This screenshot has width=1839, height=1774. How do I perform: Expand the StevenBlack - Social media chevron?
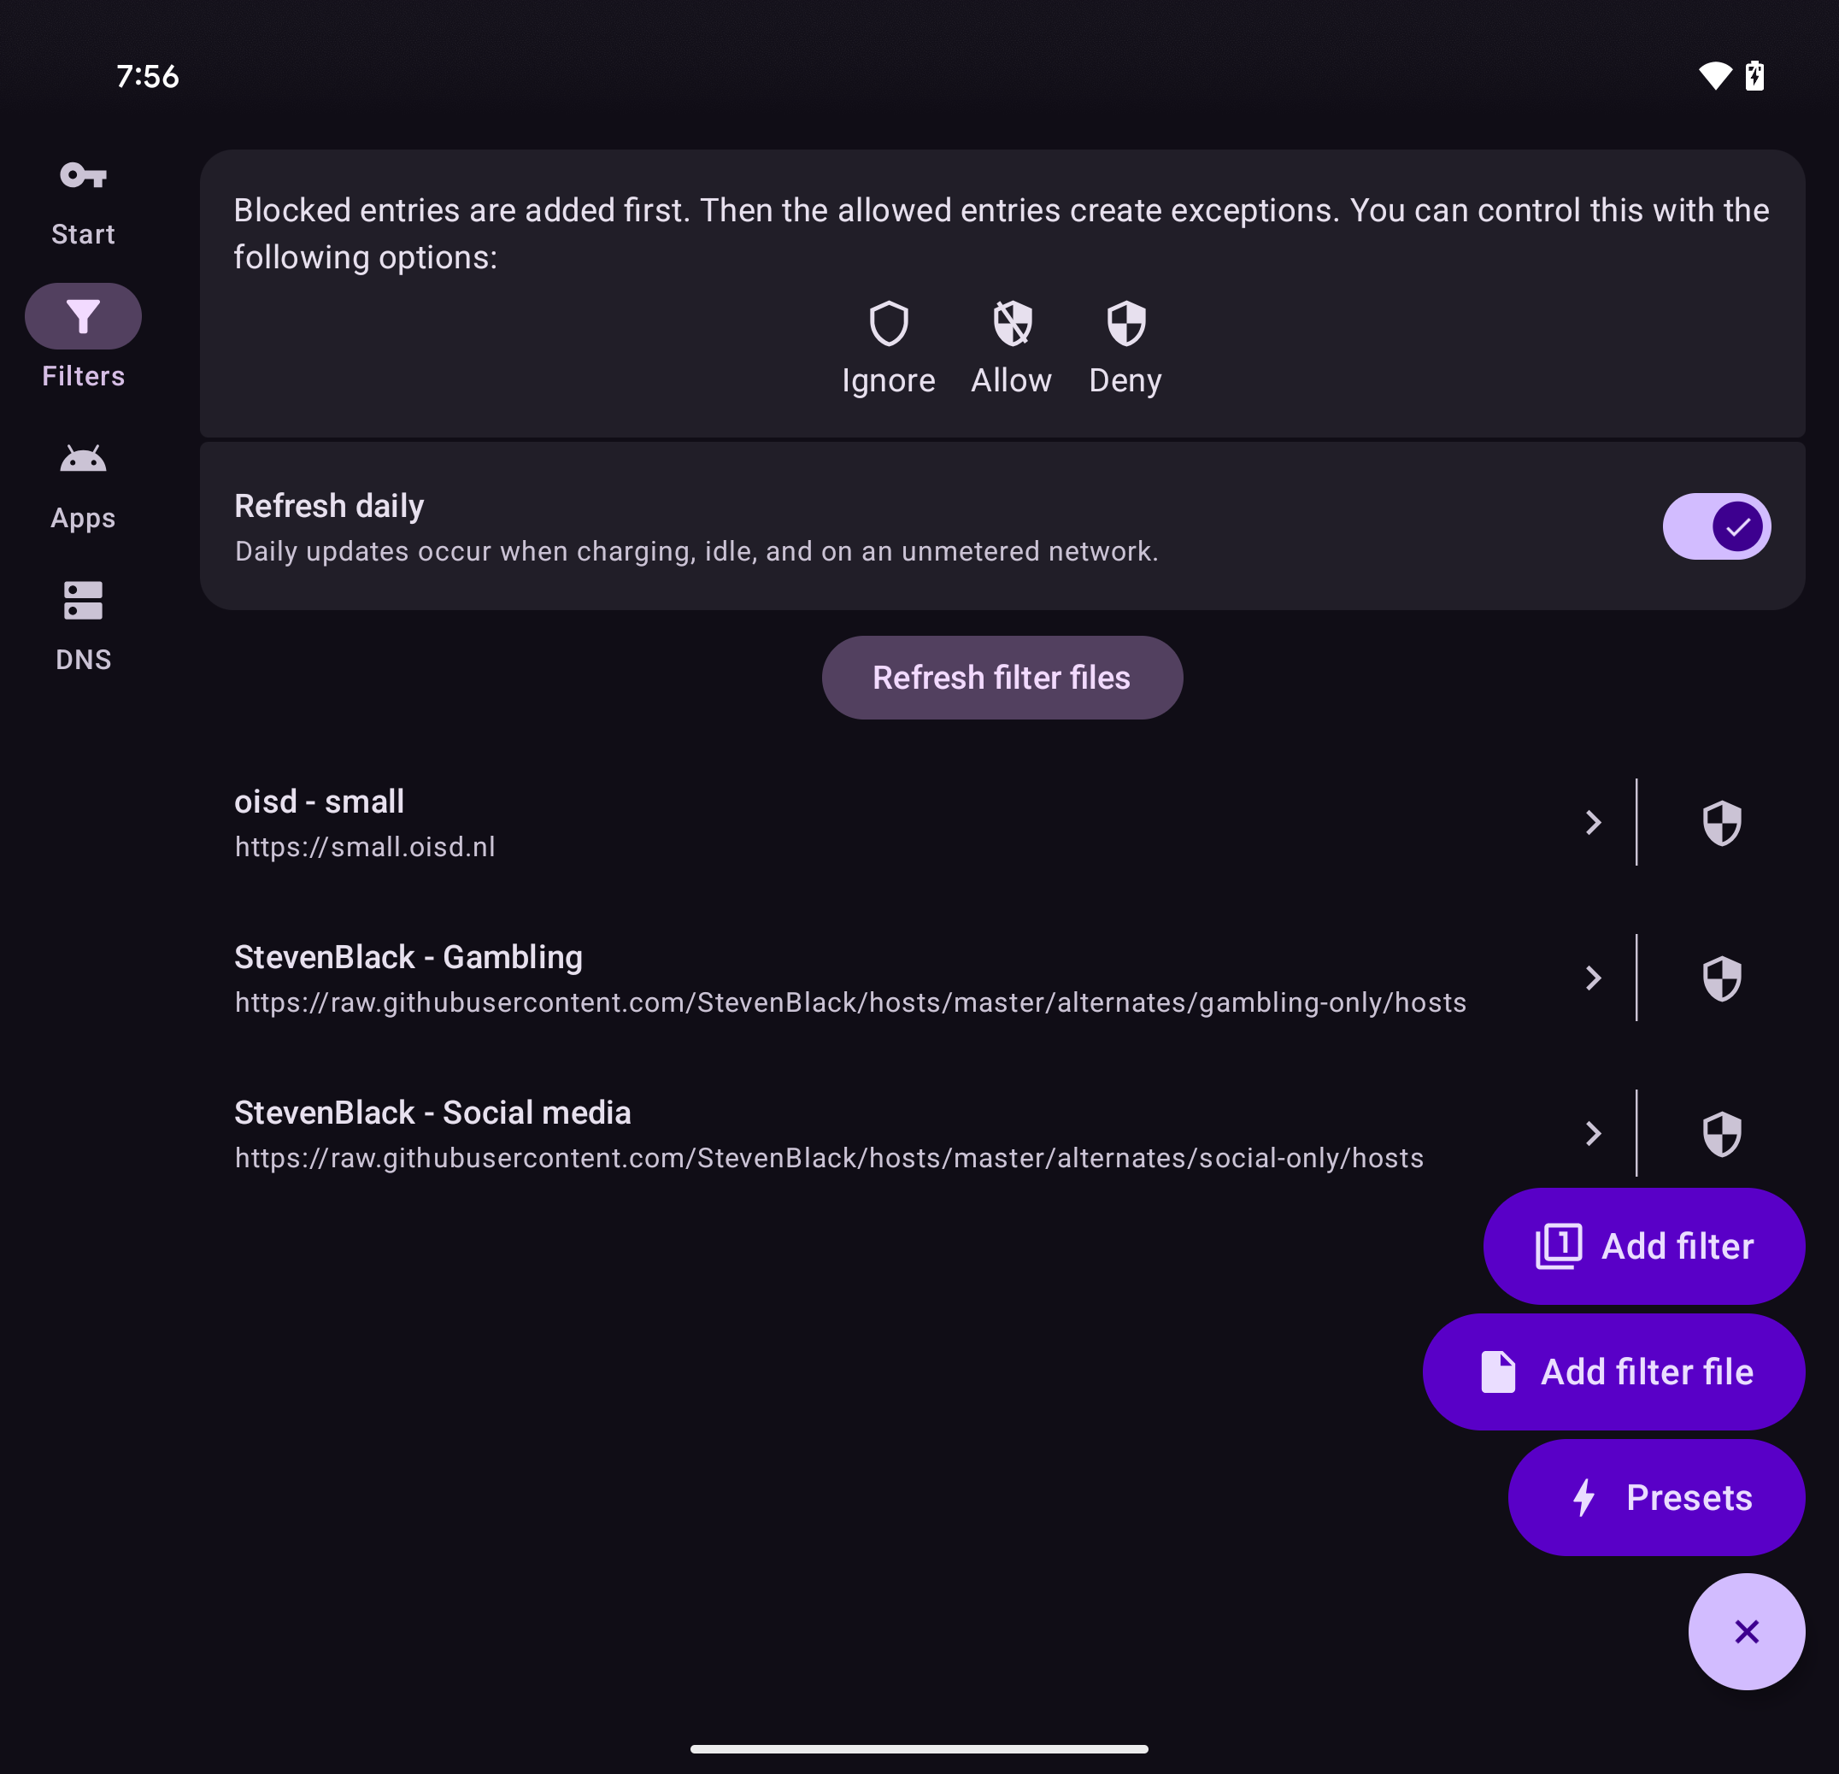click(x=1592, y=1134)
